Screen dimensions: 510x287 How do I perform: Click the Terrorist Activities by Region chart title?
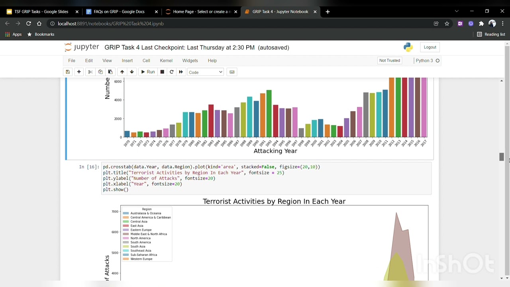(x=274, y=201)
